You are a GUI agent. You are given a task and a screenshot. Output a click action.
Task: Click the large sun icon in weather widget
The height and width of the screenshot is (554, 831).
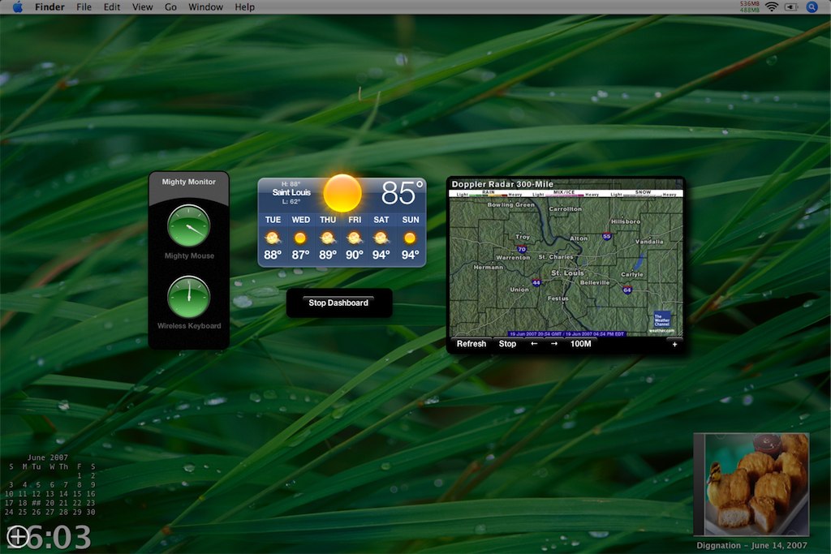click(342, 193)
